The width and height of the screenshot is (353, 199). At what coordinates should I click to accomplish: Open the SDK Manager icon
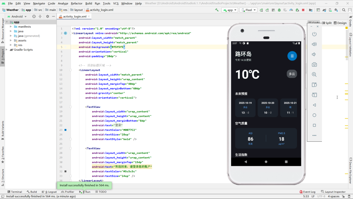[336, 10]
